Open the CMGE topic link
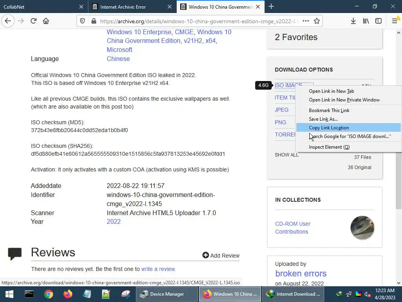 184,32
